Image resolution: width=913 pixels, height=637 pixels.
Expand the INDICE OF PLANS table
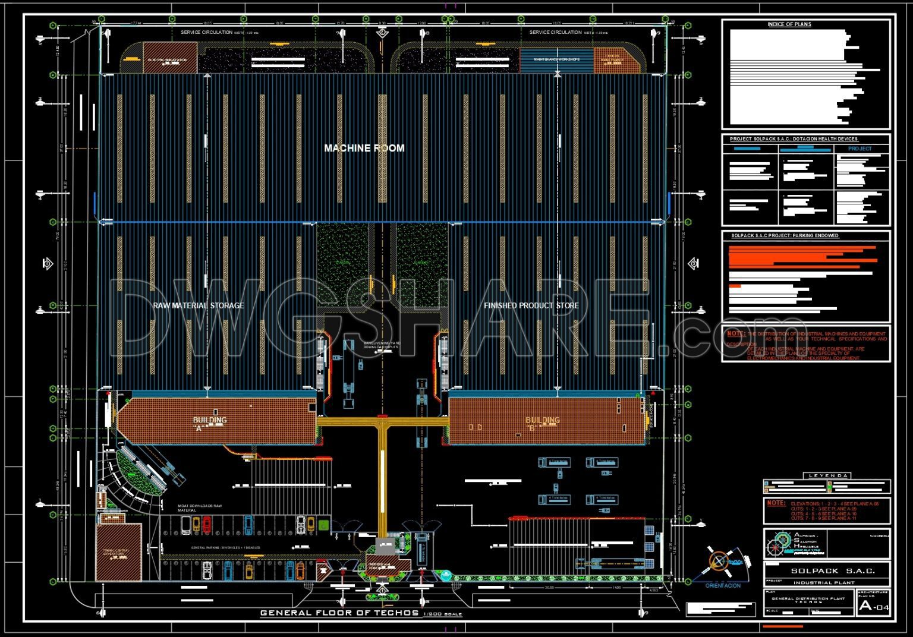[x=791, y=25]
